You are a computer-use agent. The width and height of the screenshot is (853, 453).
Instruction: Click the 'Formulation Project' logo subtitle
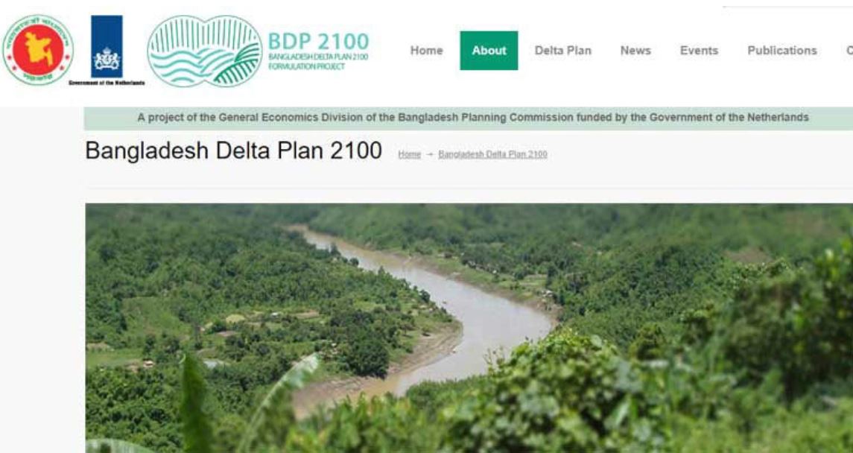[307, 66]
